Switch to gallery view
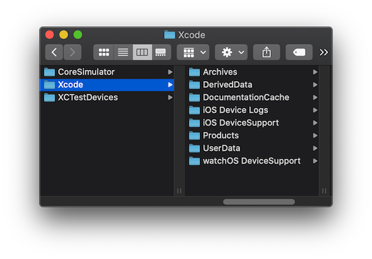The image size is (372, 259). pyautogui.click(x=161, y=52)
